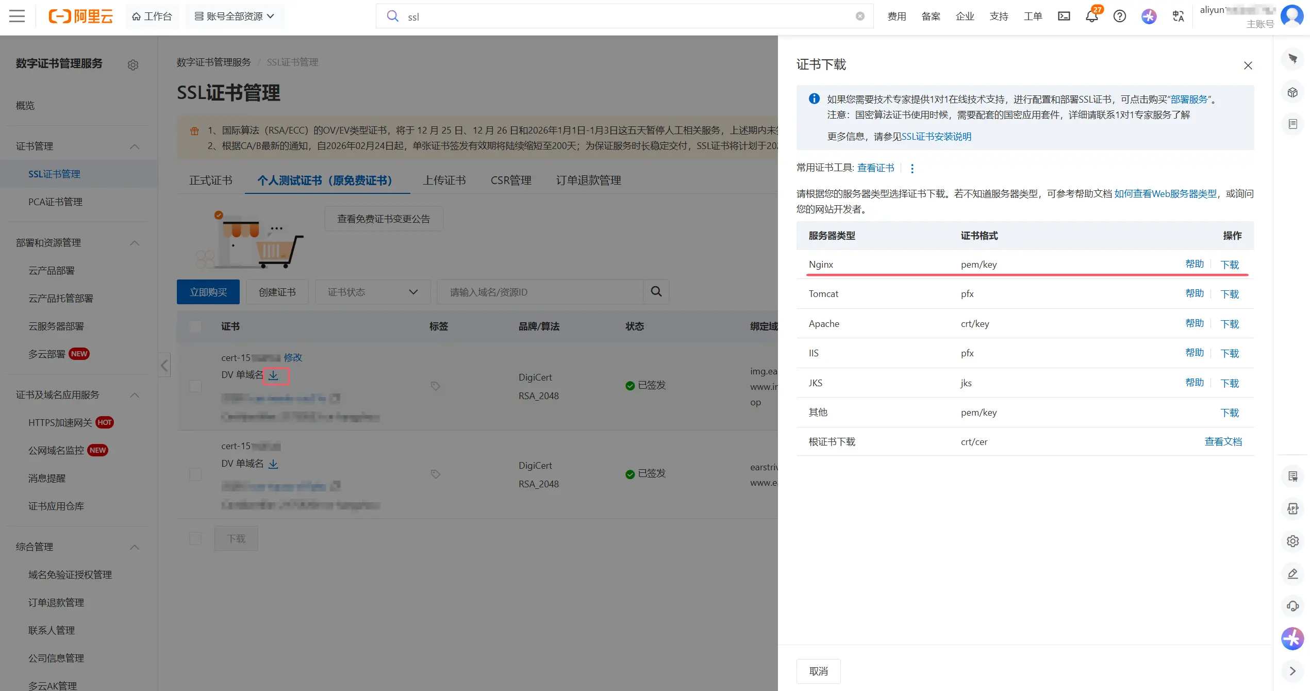This screenshot has height=691, width=1310.
Task: Expand the 账号全部资源 dropdown
Action: 234,16
